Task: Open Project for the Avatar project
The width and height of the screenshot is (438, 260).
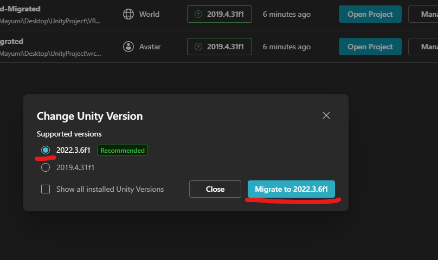Action: 370,47
